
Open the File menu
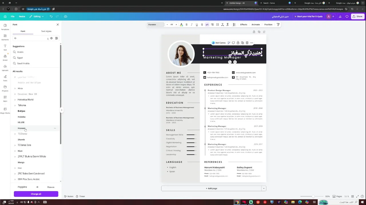pyautogui.click(x=13, y=17)
